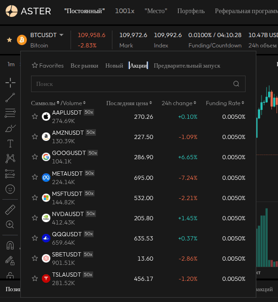Switch to Новый tab
Screen dimensions: 278x302
[114, 66]
